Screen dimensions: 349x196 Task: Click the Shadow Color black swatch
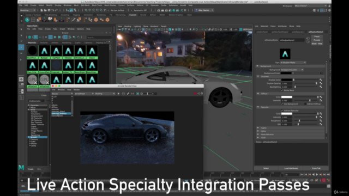pyautogui.click(x=286, y=79)
